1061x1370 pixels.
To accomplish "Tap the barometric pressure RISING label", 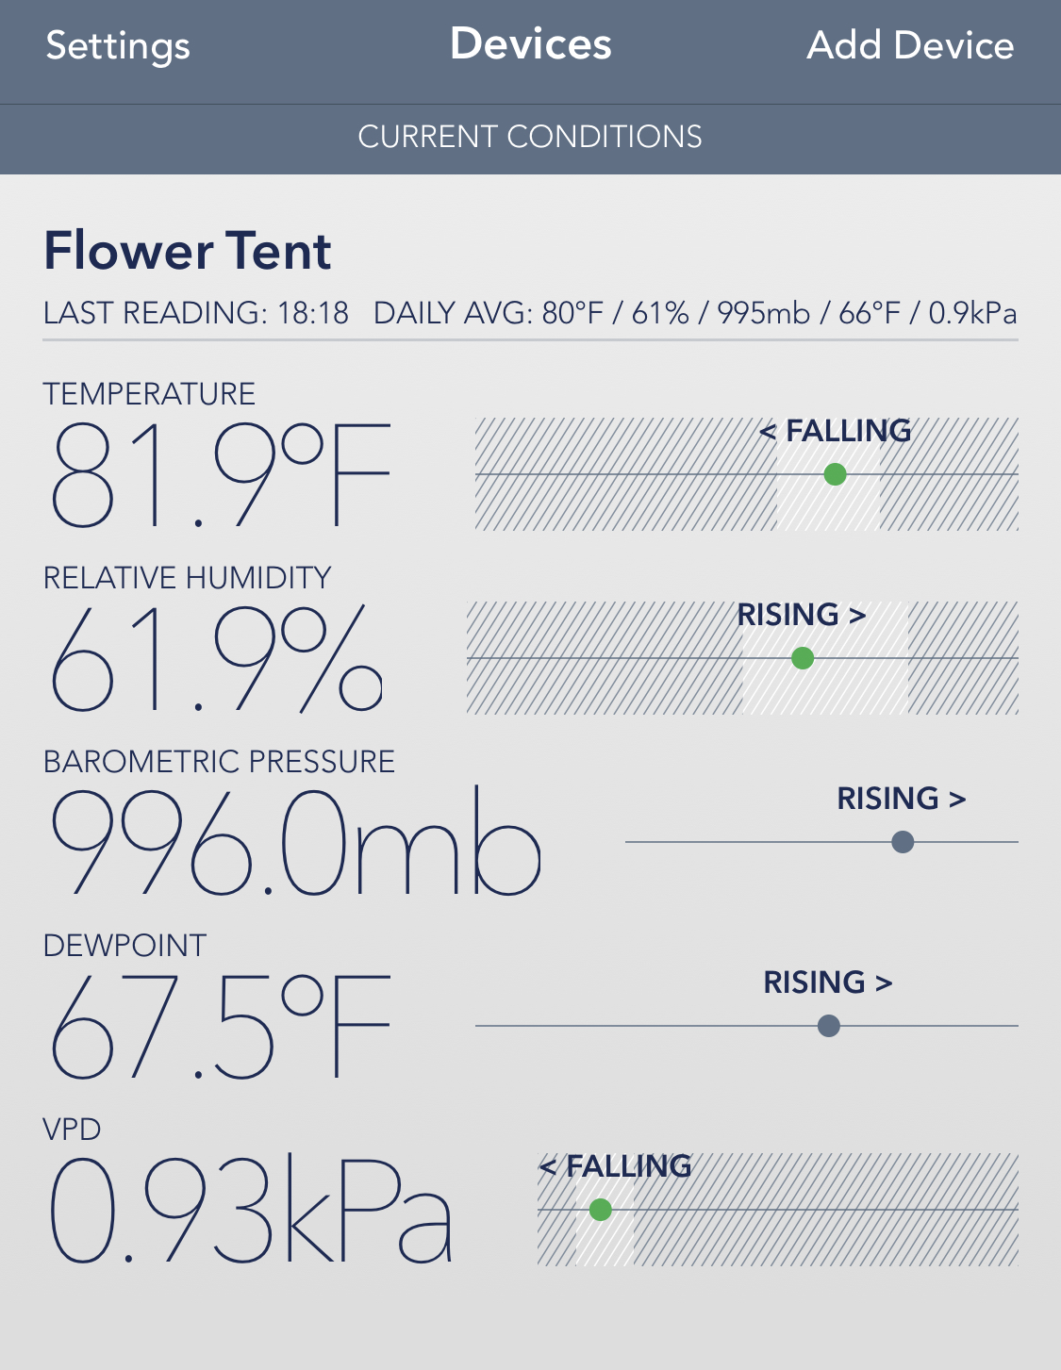I will click(901, 799).
